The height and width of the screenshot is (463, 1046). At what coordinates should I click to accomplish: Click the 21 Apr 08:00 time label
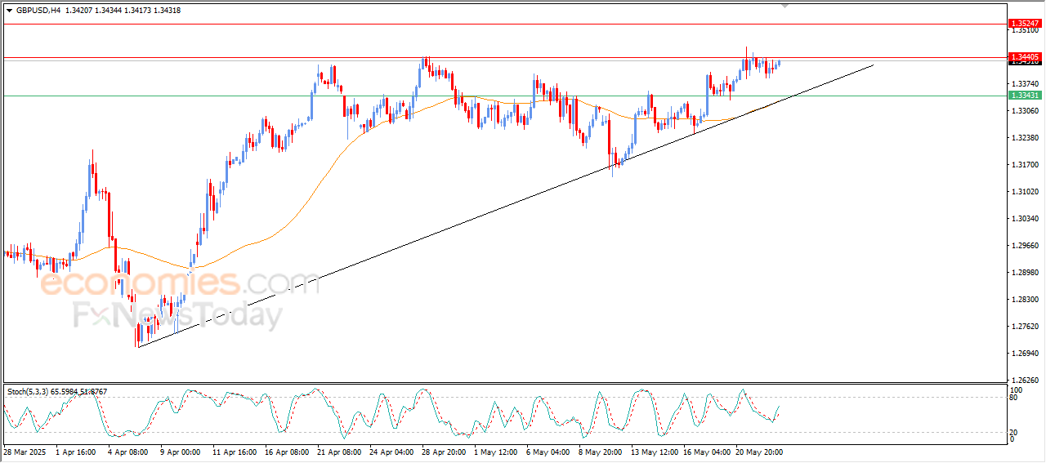click(338, 451)
